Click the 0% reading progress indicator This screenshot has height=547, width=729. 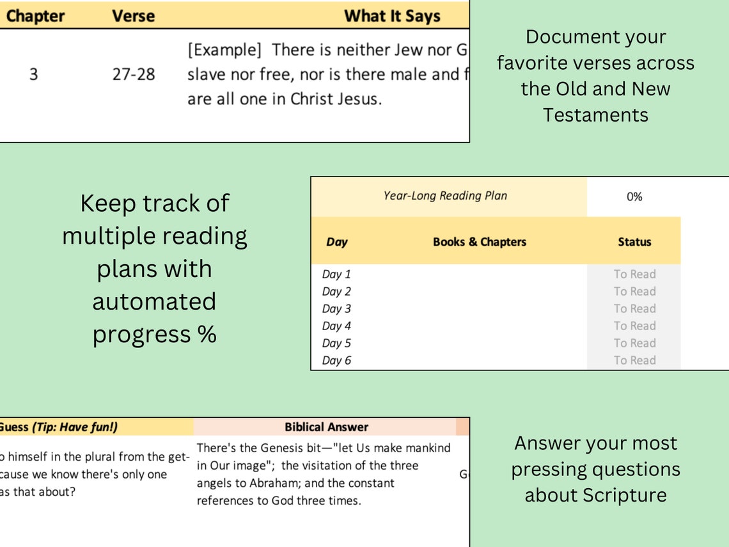point(634,196)
